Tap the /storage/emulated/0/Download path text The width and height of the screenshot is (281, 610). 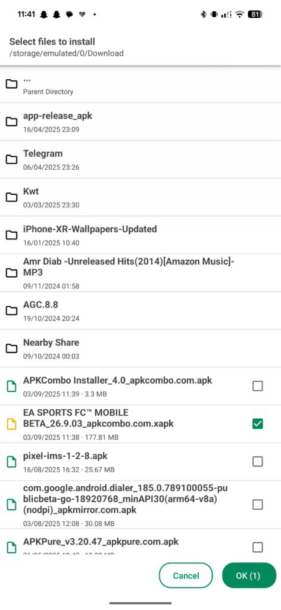click(x=67, y=53)
